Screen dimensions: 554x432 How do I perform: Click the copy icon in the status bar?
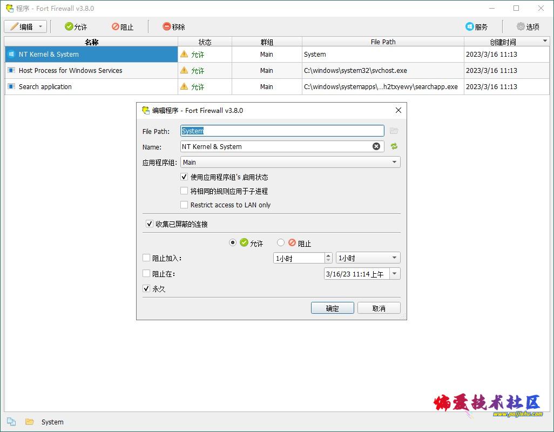(11, 421)
